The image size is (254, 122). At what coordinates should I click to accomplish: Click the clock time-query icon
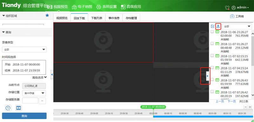8,108
